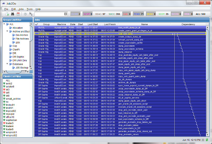The width and height of the screenshot is (212, 144).
Task: Click the new job document icon
Action: click(x=7, y=14)
